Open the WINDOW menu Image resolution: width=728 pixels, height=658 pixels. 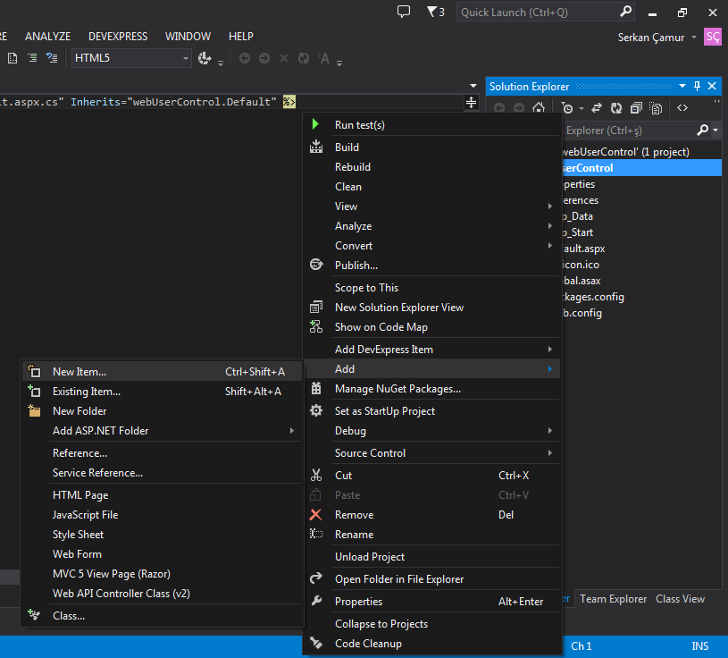(188, 37)
